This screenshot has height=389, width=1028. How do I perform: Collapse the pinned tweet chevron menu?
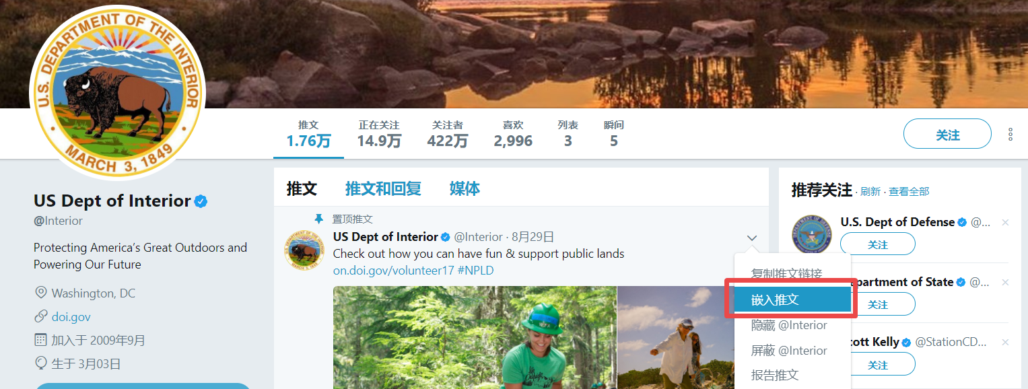752,238
